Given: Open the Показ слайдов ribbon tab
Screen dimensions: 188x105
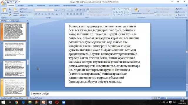Looking at the screenshot, I should pos(54,5).
